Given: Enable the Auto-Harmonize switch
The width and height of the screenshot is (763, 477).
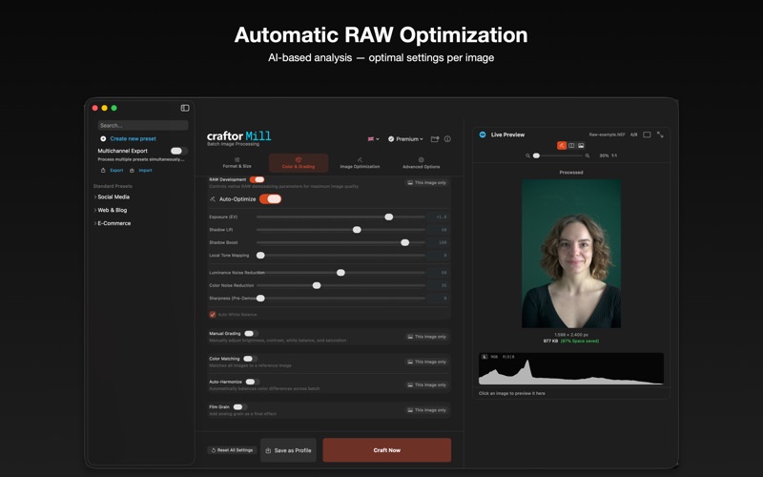Looking at the screenshot, I should 252,383.
